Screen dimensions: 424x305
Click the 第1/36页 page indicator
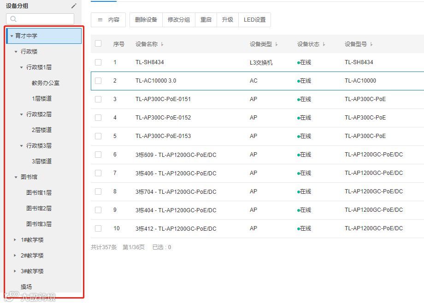coord(134,247)
